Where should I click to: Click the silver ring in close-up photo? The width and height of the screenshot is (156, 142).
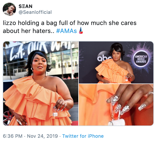(150, 94)
